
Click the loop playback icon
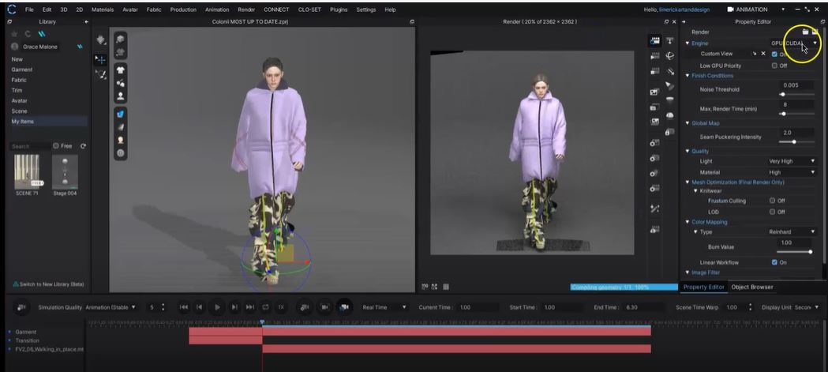point(265,306)
